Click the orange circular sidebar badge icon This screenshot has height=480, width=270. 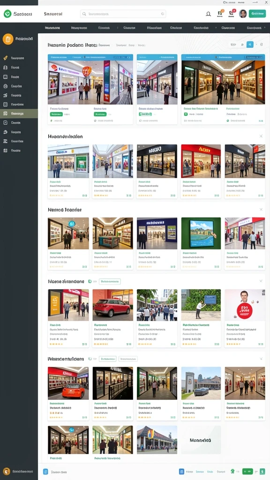pos(7,39)
